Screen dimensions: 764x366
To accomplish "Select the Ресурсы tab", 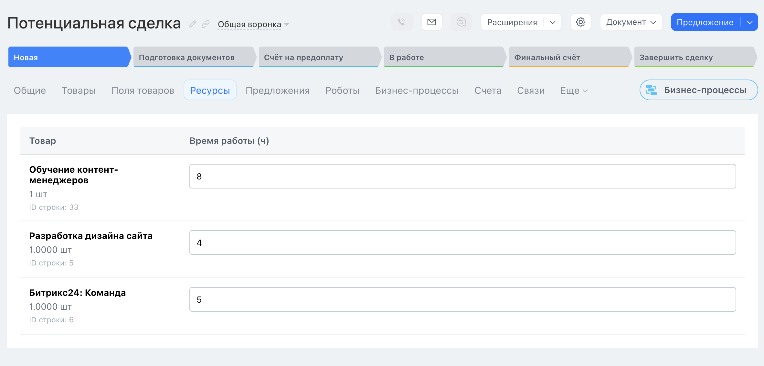I will (210, 90).
